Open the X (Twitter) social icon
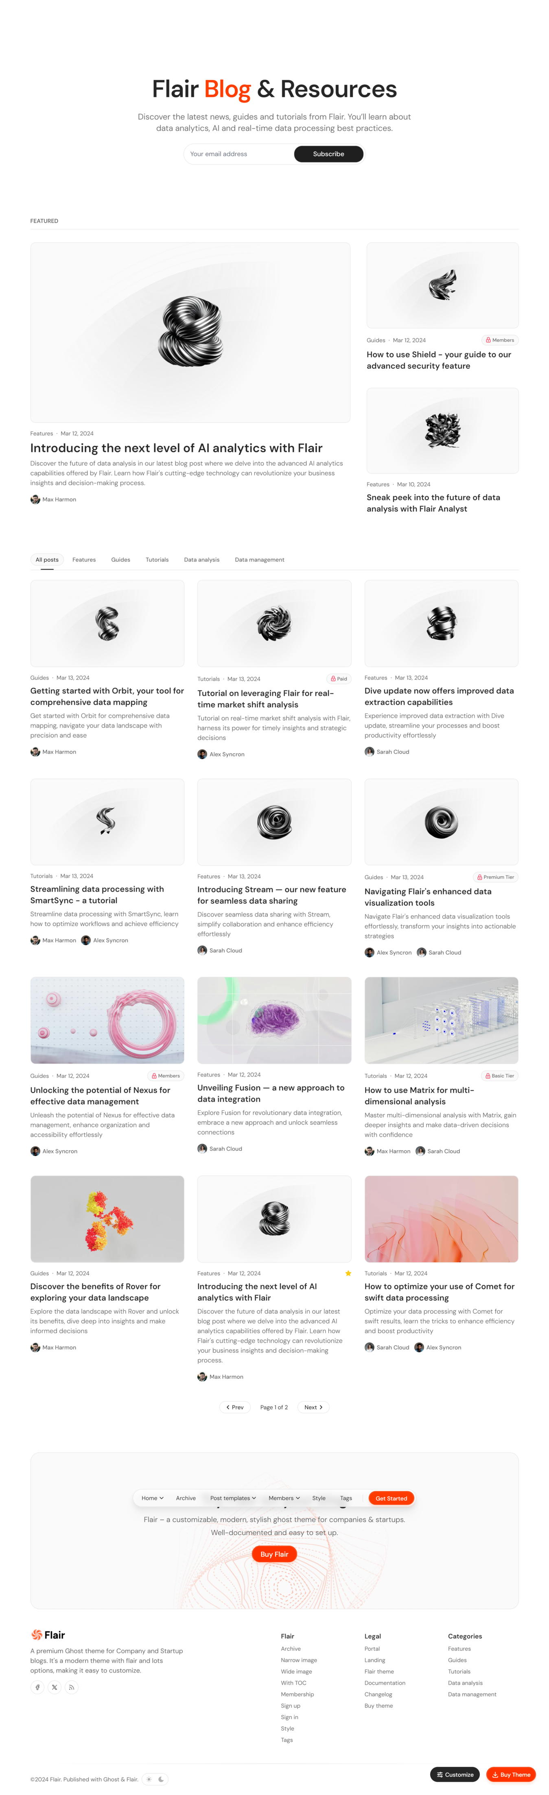Image resolution: width=549 pixels, height=1795 pixels. click(x=55, y=1687)
